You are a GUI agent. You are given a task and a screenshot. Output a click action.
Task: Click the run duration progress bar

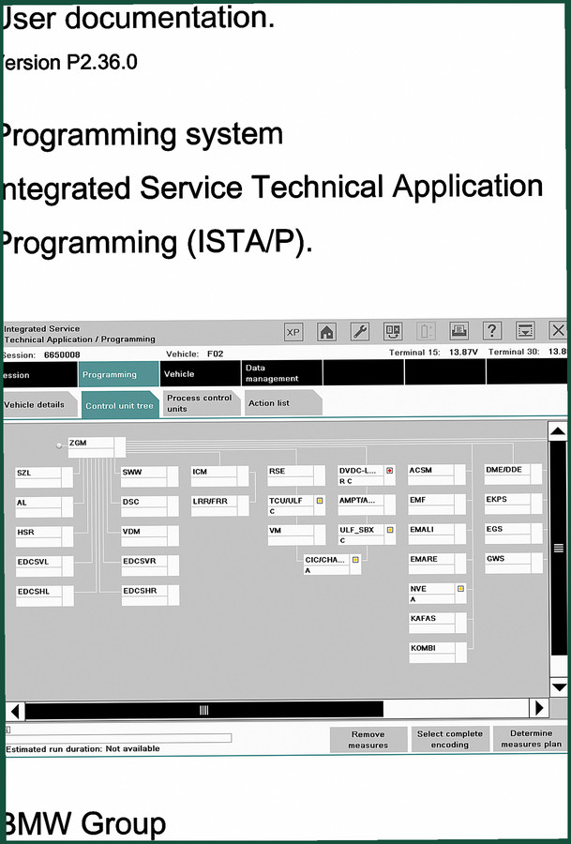119,737
